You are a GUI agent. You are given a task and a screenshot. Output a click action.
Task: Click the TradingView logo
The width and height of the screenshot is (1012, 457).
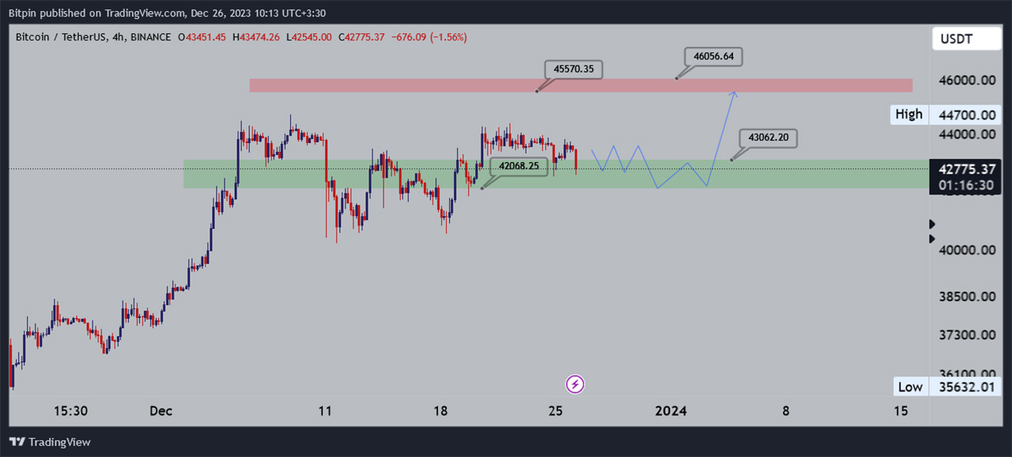tap(50, 442)
